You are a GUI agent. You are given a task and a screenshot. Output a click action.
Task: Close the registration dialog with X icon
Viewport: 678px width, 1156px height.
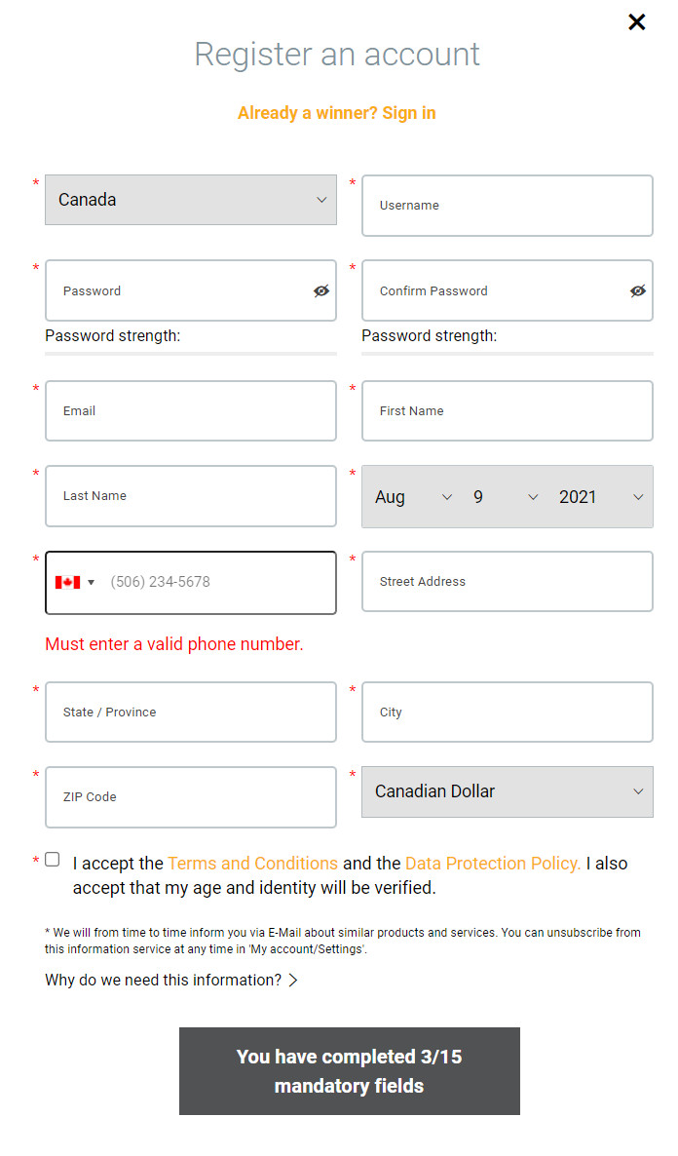point(637,22)
